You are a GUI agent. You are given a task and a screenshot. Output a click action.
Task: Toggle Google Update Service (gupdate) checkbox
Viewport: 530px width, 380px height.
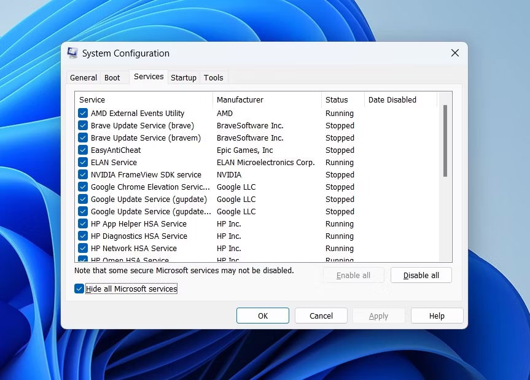coord(82,199)
